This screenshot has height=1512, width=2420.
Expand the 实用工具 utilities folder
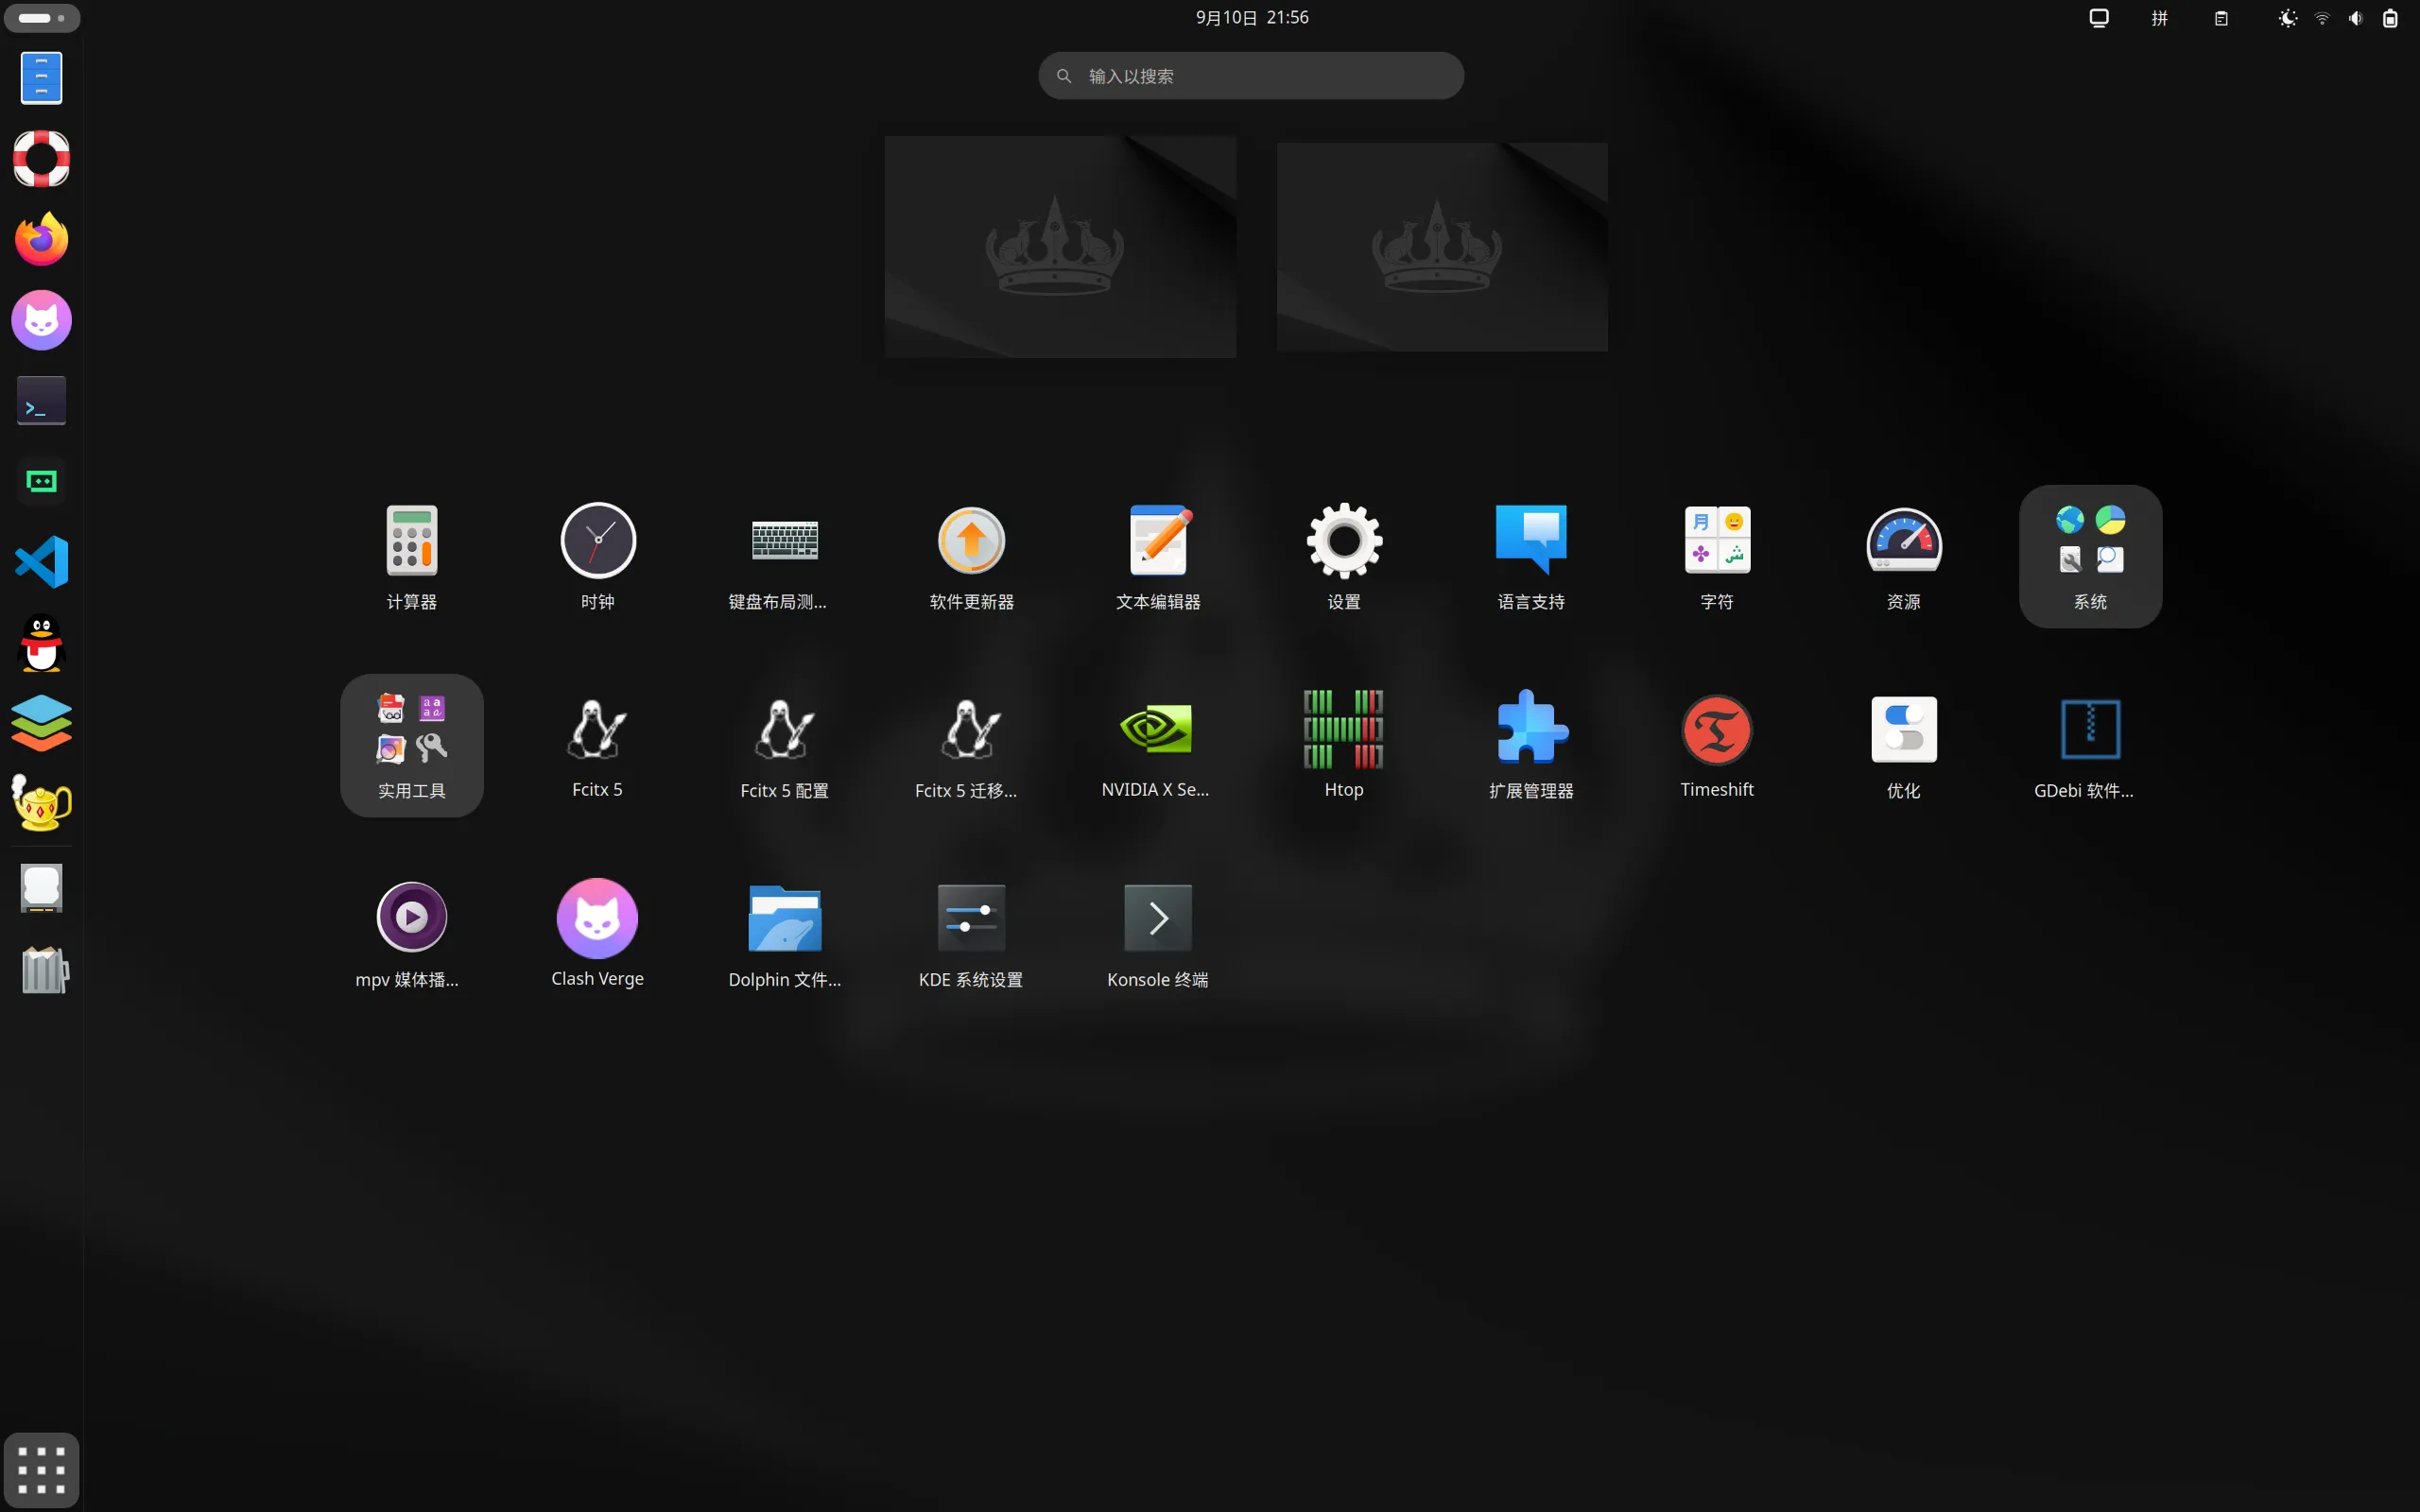(x=411, y=745)
